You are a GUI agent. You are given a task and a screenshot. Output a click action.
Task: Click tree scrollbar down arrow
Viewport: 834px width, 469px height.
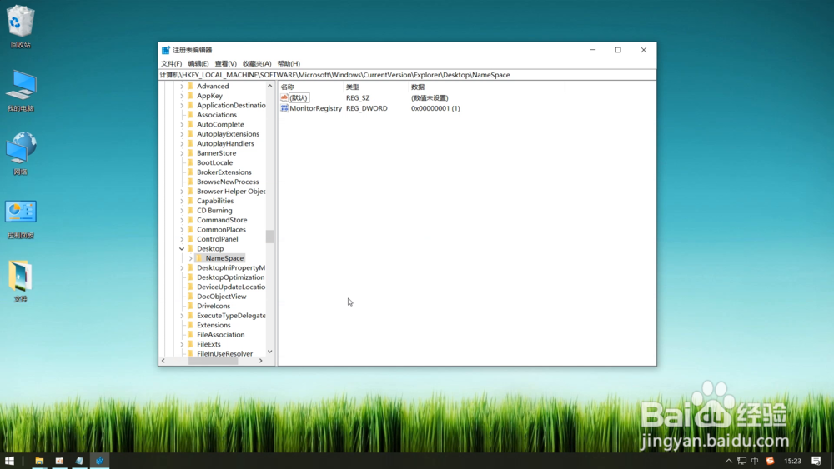tap(270, 352)
